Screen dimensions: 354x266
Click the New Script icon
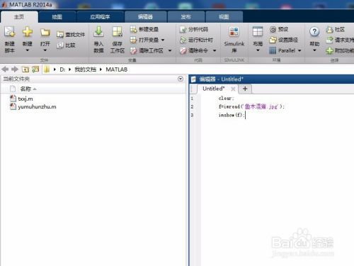tap(10, 32)
